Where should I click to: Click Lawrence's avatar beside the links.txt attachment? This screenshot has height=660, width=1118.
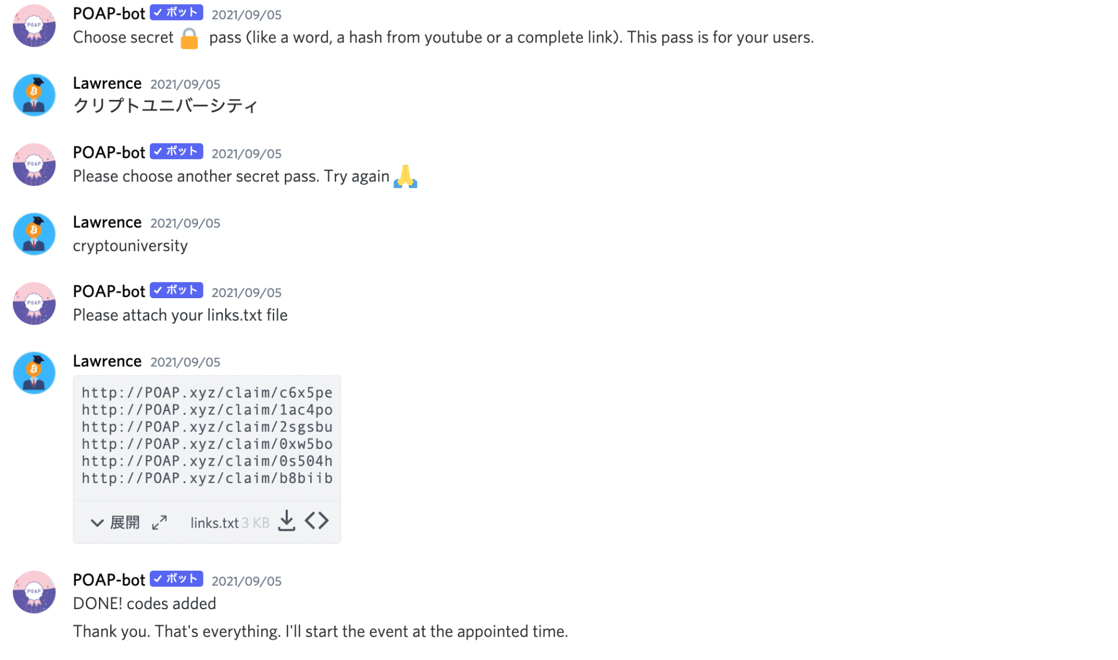tap(34, 373)
